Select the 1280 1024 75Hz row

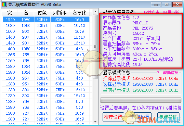click(x=46, y=67)
